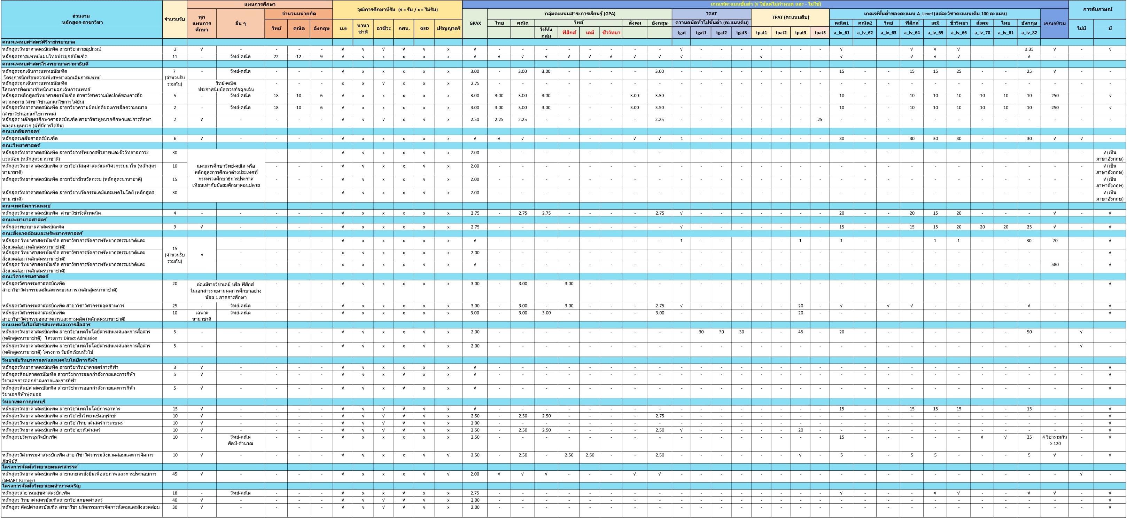
Task: Click the GED qualification header cell
Action: (424, 29)
